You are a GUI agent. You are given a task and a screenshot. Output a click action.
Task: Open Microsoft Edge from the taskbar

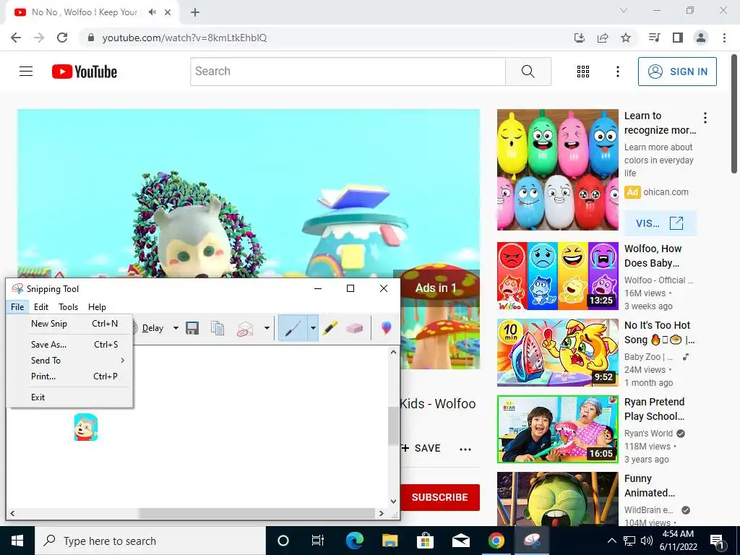pyautogui.click(x=354, y=541)
